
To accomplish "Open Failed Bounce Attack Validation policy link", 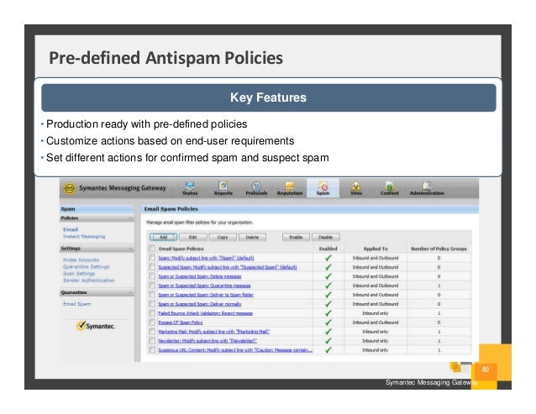I will (206, 313).
